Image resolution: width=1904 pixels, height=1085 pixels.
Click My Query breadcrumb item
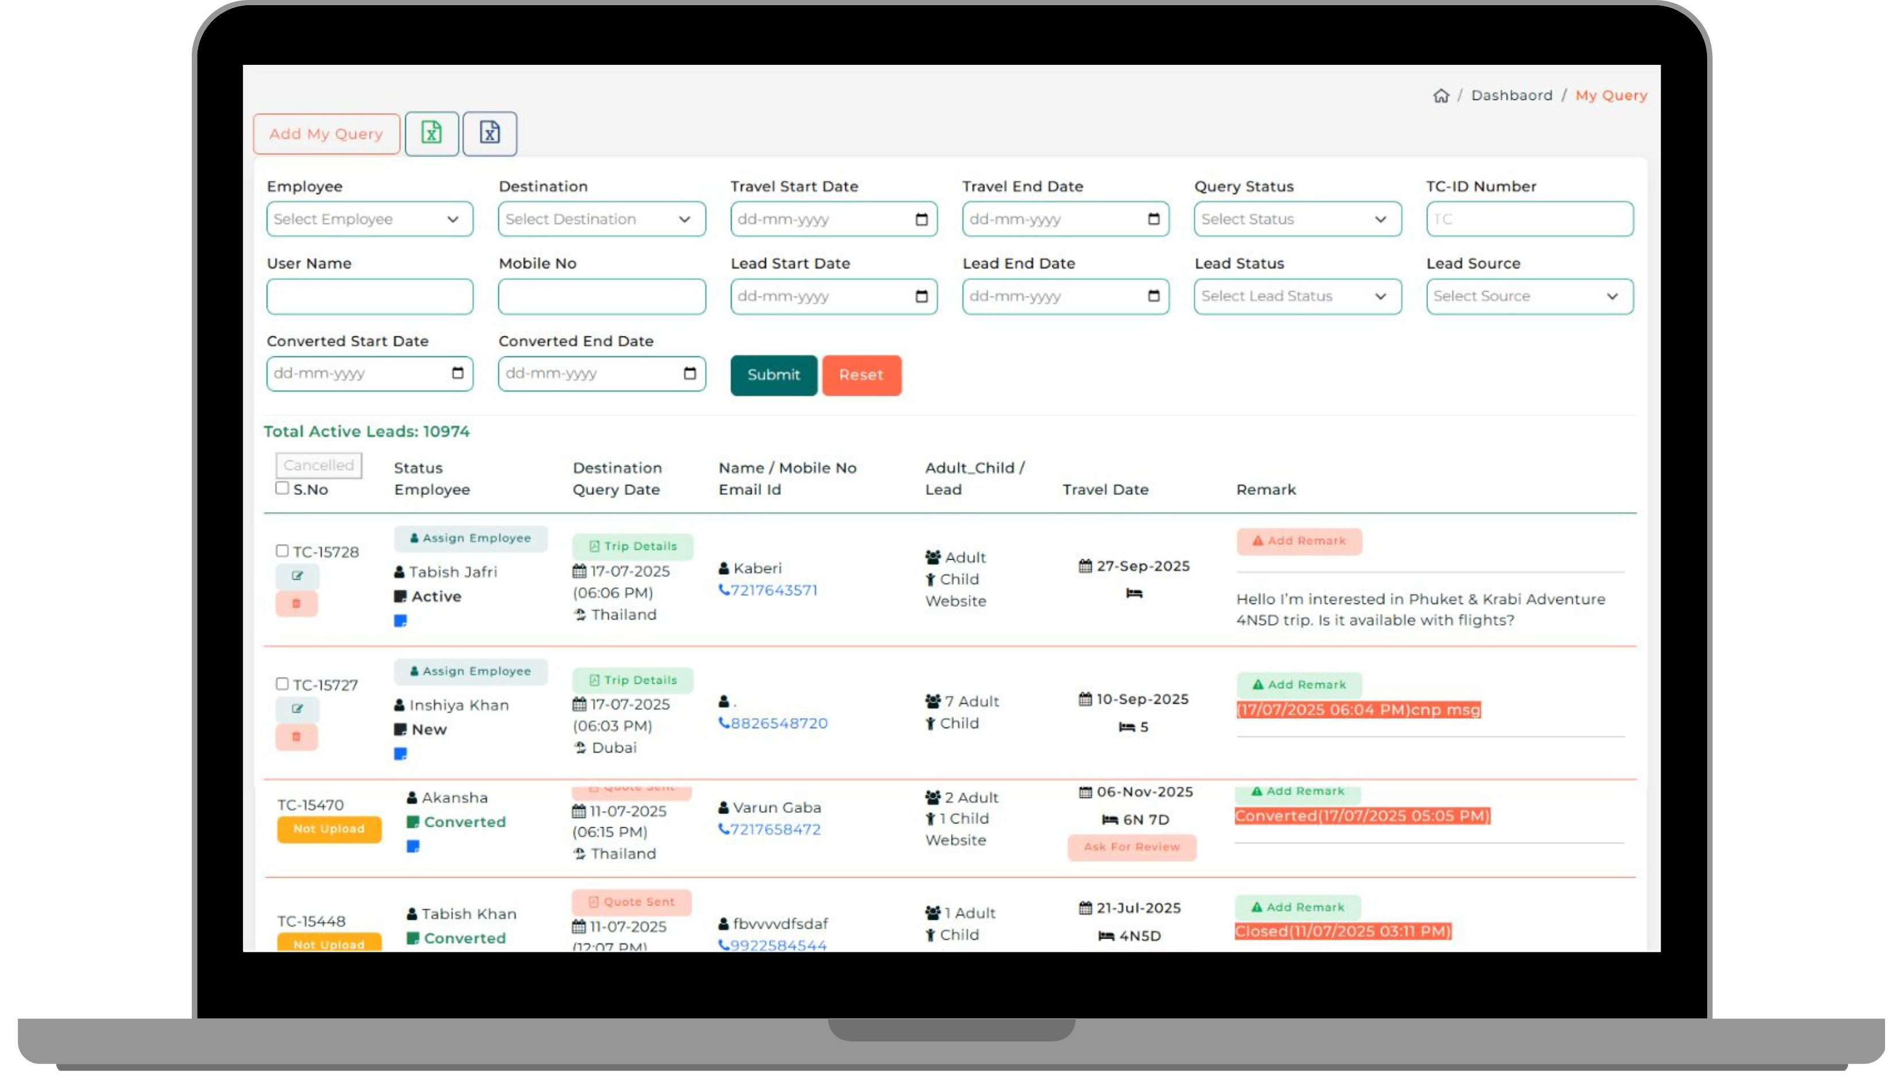click(x=1611, y=95)
